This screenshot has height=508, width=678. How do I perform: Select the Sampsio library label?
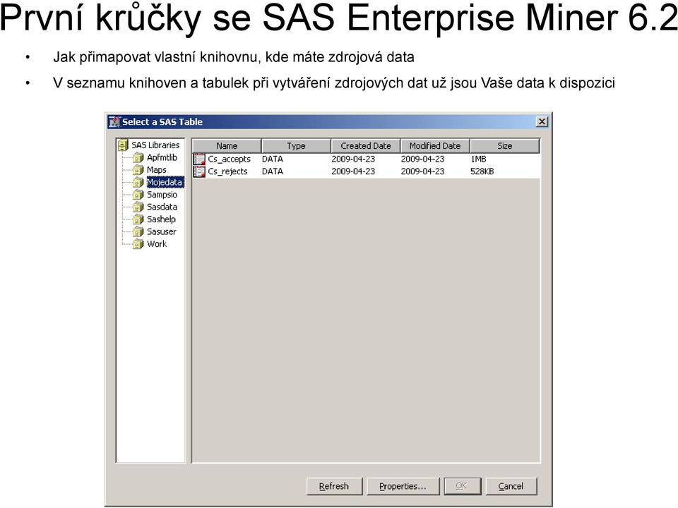pos(162,195)
